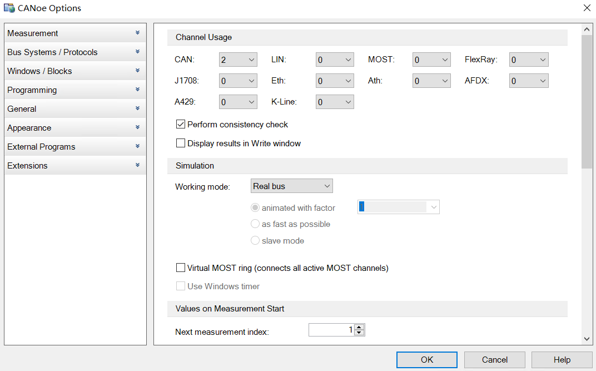Click the CANoe Options title bar icon
Screen dimensions: 596x371
pos(9,8)
